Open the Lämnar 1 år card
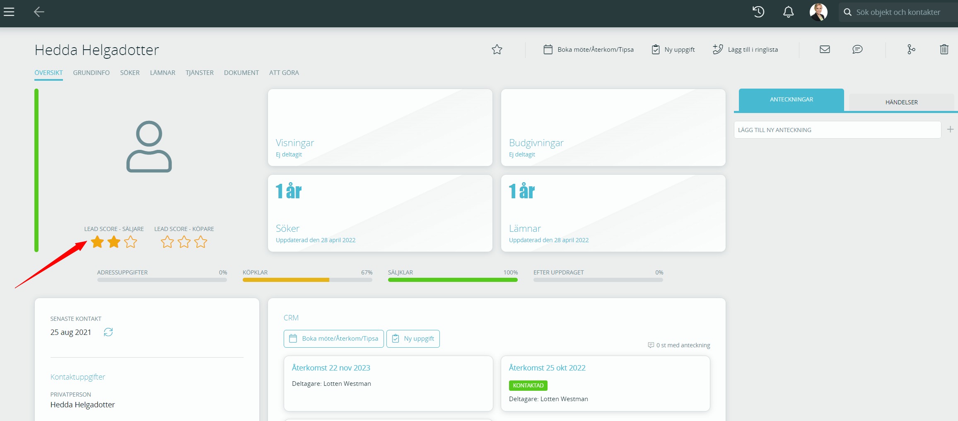958x421 pixels. 613,213
